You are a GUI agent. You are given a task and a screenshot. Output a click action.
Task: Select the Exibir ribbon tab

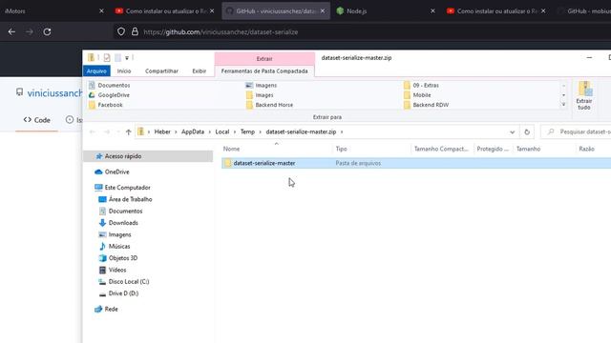[200, 71]
